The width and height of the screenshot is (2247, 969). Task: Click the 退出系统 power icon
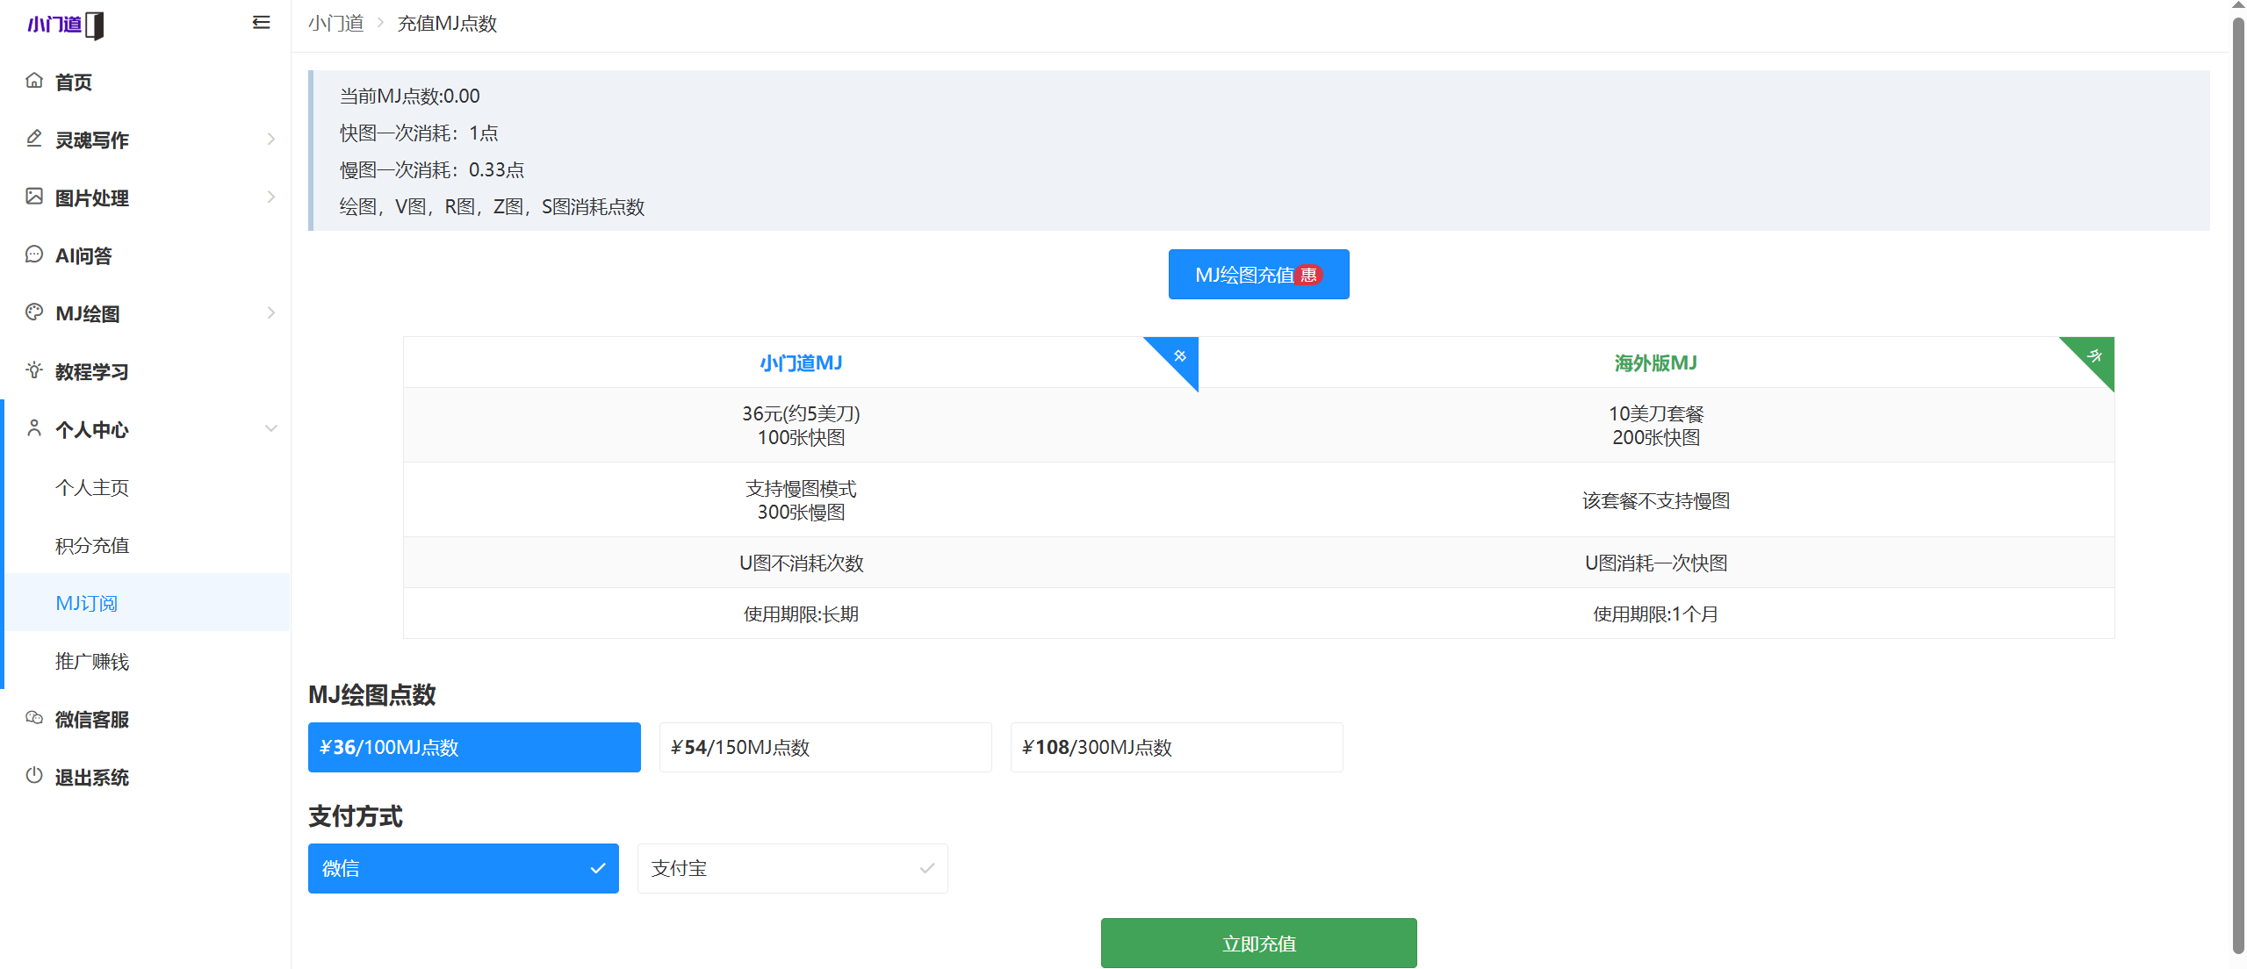34,777
